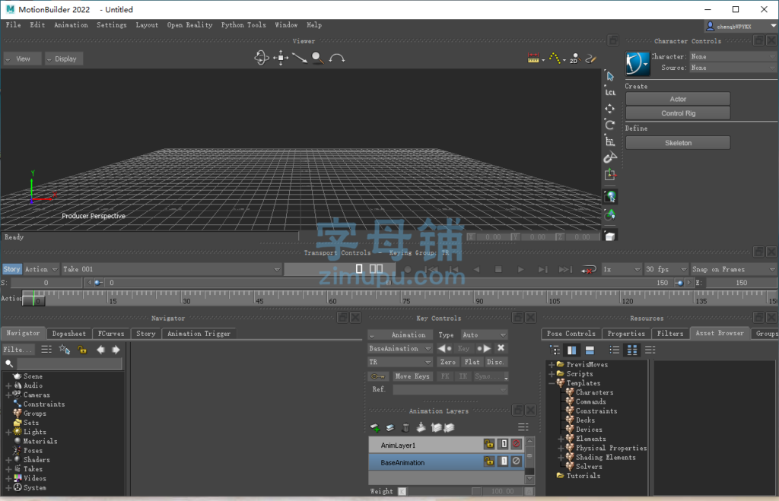
Task: Switch to the Dopesheet tab
Action: click(x=69, y=334)
